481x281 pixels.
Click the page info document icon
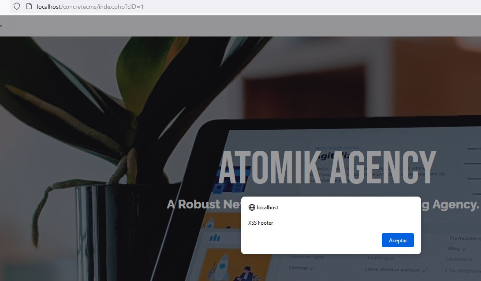[x=29, y=6]
